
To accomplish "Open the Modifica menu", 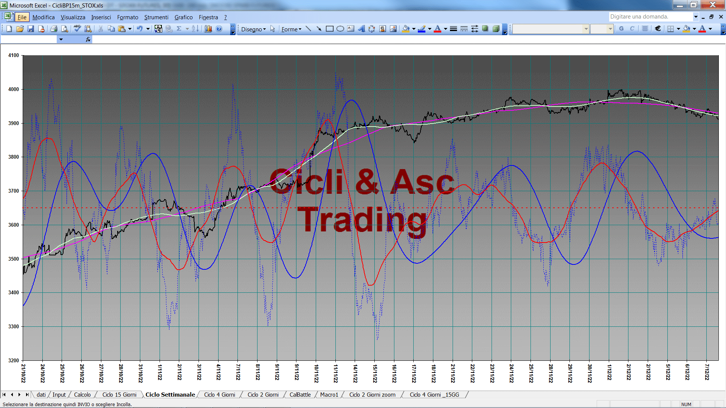I will [x=43, y=17].
